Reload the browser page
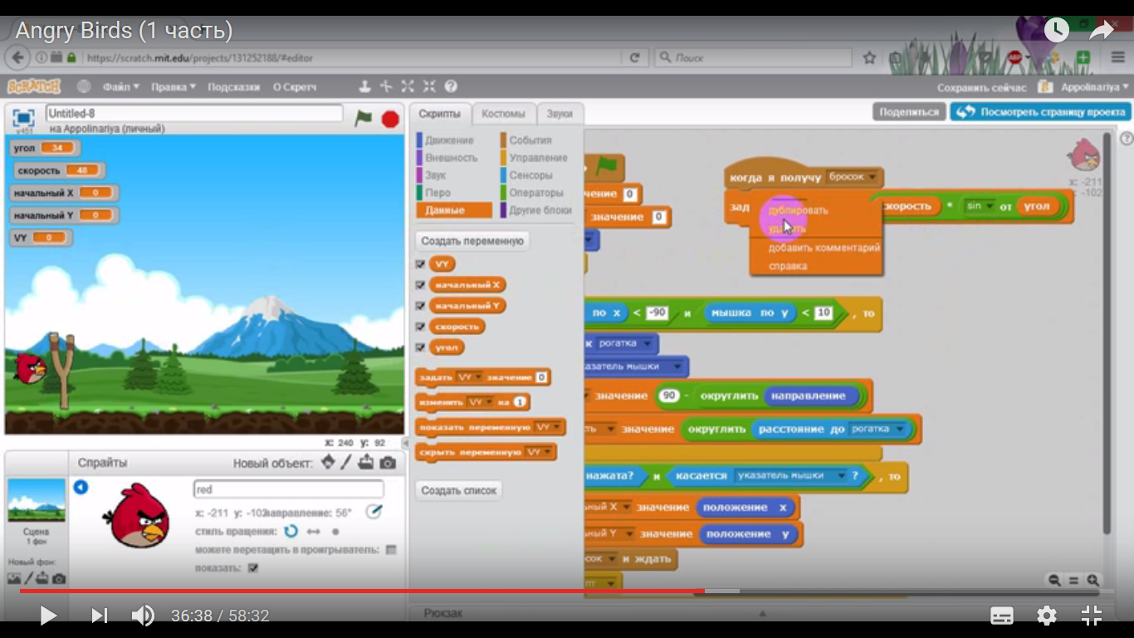The width and height of the screenshot is (1134, 638). [x=634, y=58]
